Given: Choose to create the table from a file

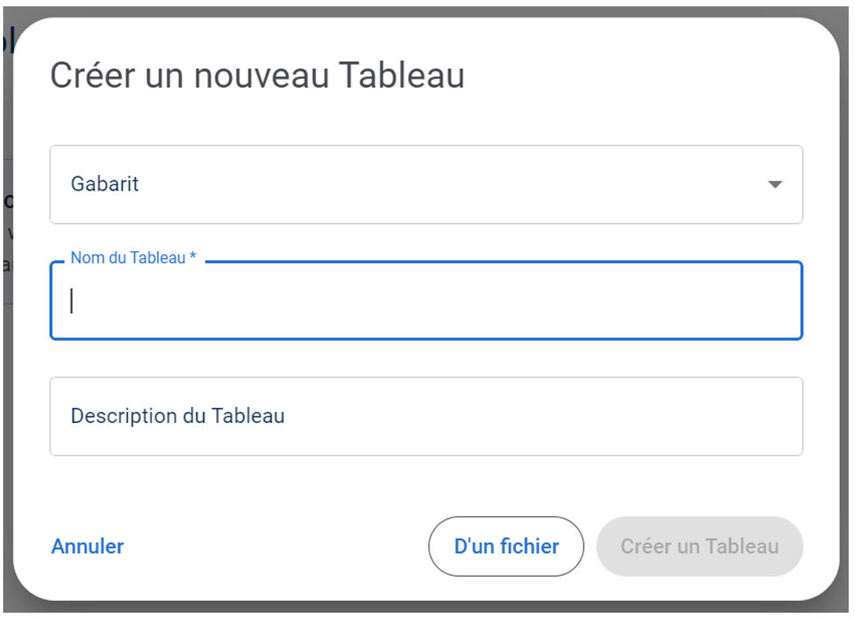Looking at the screenshot, I should click(506, 547).
